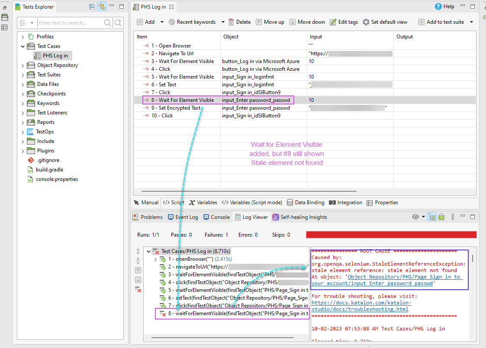Image resolution: width=486 pixels, height=348 pixels.
Task: Open Add to test suite dropdown arrow
Action: [471, 22]
